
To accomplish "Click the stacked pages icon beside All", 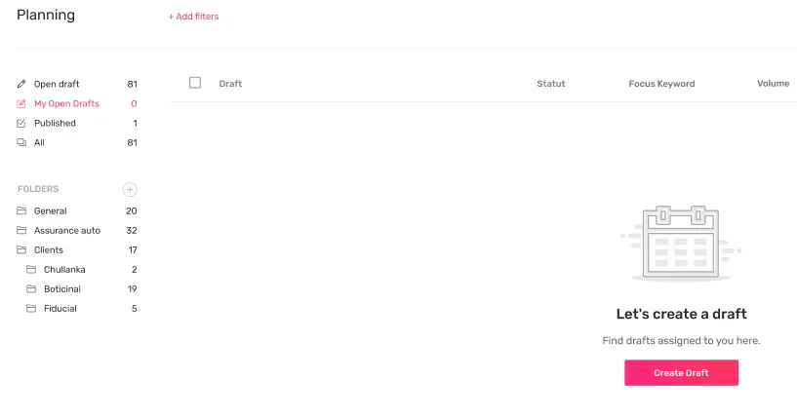I will click(21, 142).
